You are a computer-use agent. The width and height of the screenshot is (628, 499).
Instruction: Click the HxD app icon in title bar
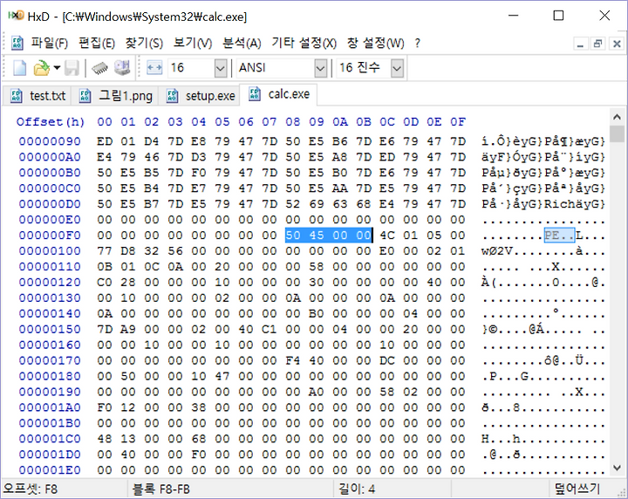pos(16,16)
